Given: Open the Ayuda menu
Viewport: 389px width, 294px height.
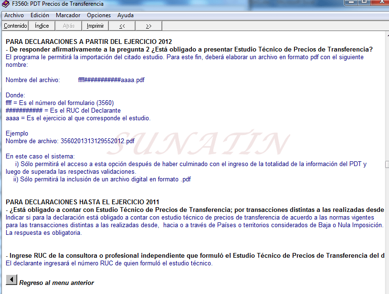Looking at the screenshot, I should click(x=126, y=15).
